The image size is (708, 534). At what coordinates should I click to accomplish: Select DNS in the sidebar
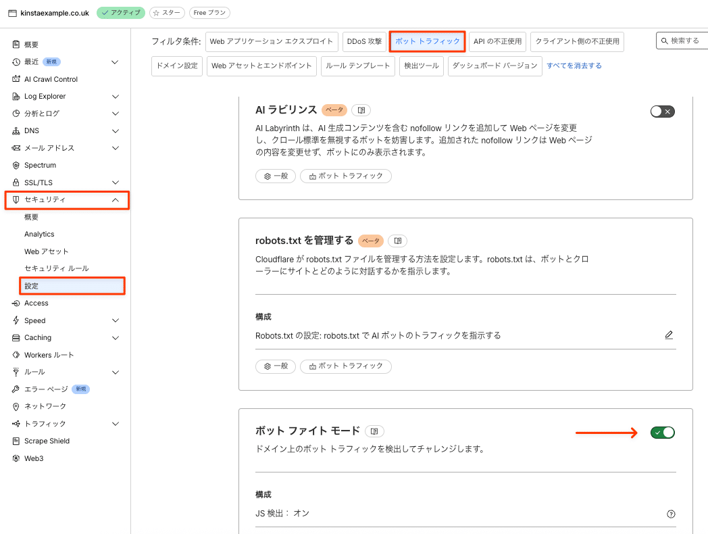pos(30,130)
